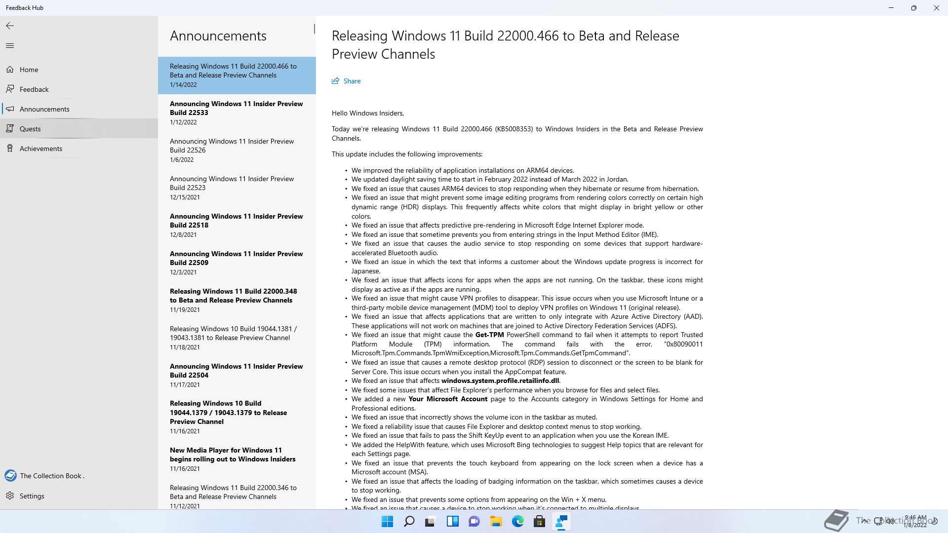Click windows.system.profile.retailinfo.dll text
This screenshot has width=948, height=533.
point(500,381)
